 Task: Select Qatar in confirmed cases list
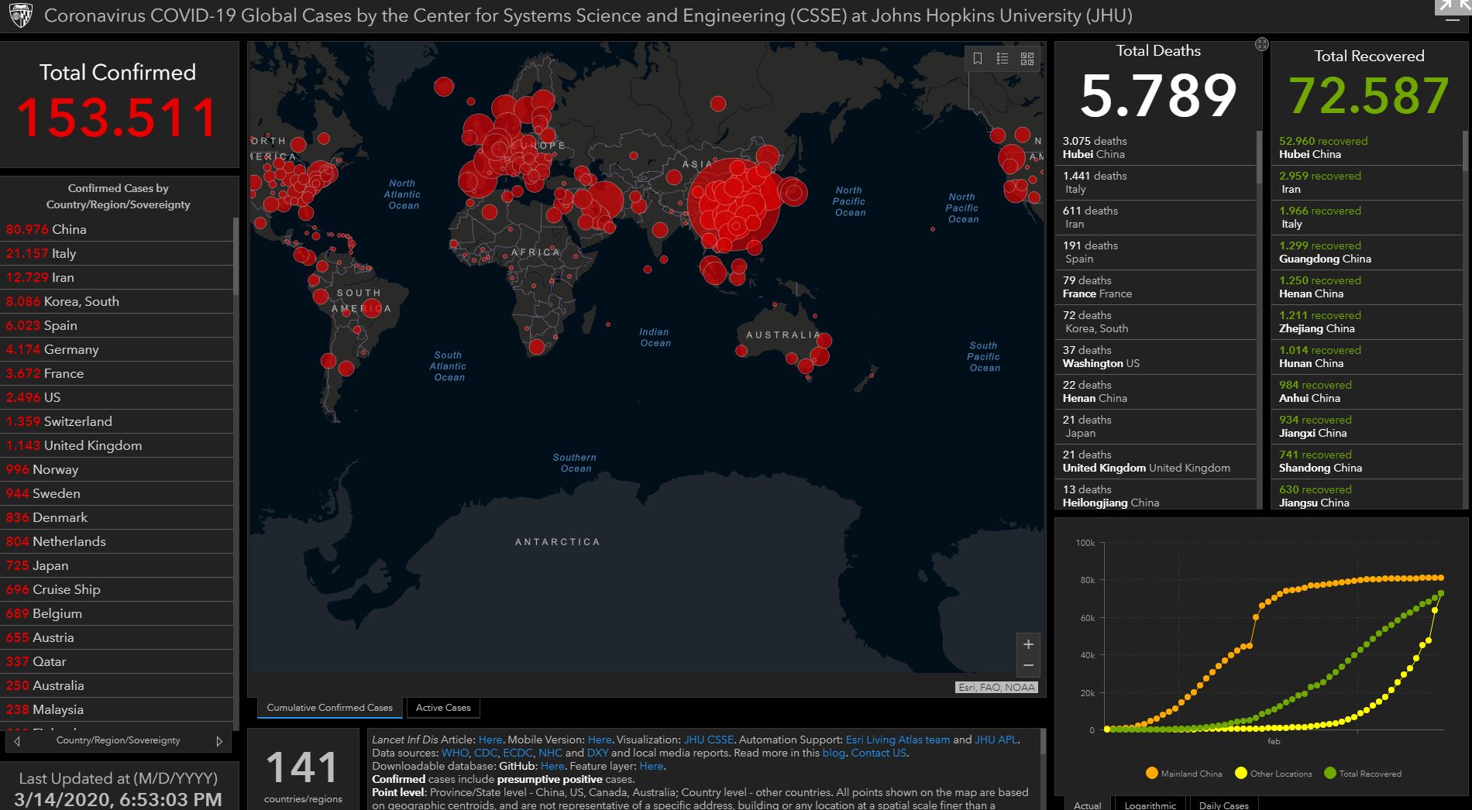116,661
